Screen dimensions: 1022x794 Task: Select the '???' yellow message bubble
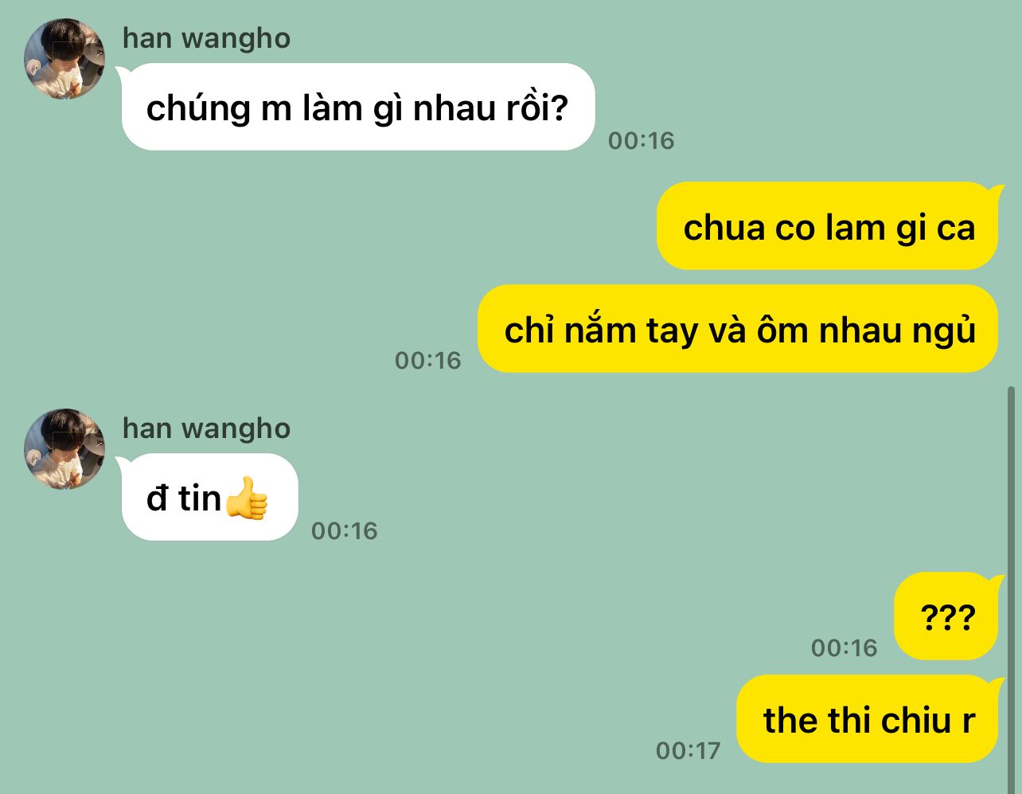pos(946,616)
